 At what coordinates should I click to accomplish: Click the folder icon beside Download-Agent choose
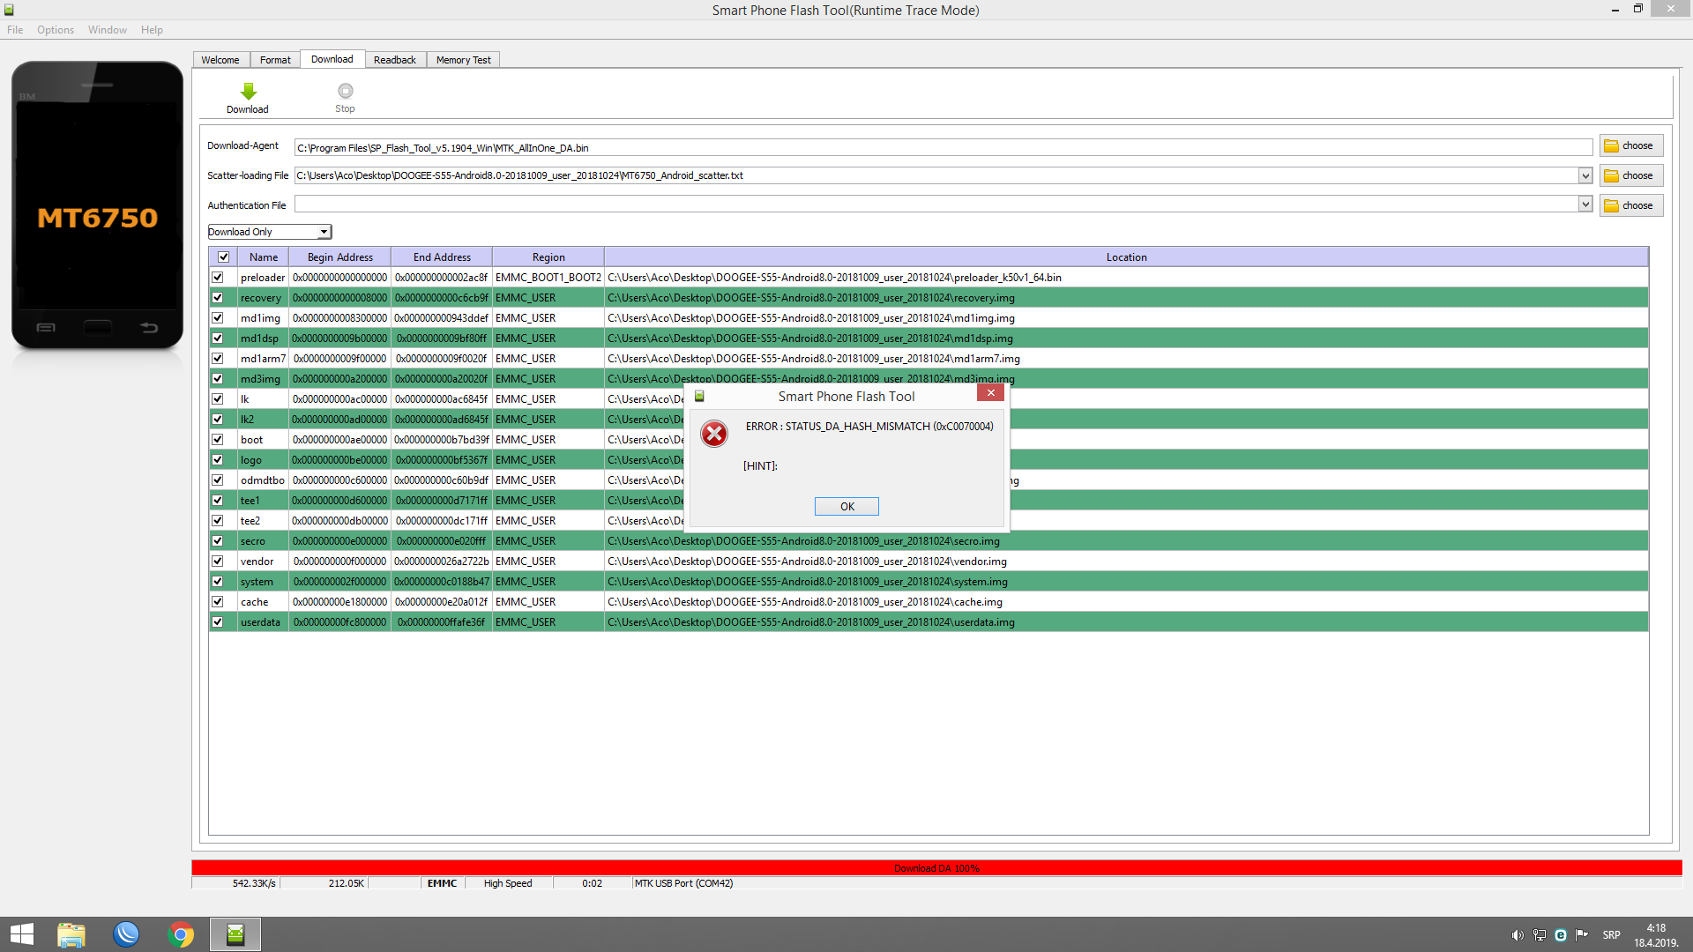pyautogui.click(x=1612, y=146)
